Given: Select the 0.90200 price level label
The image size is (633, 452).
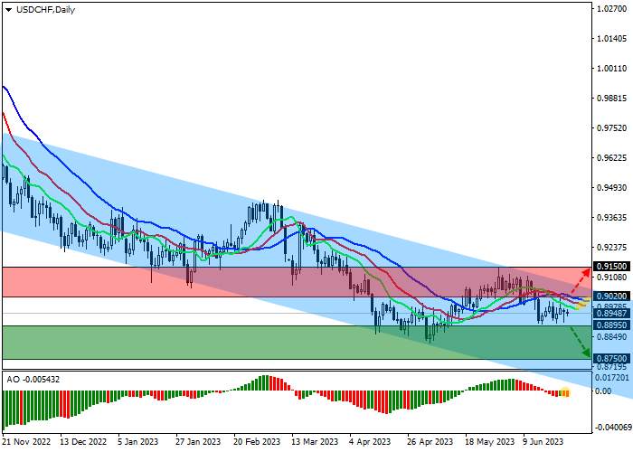Looking at the screenshot, I should coord(612,297).
